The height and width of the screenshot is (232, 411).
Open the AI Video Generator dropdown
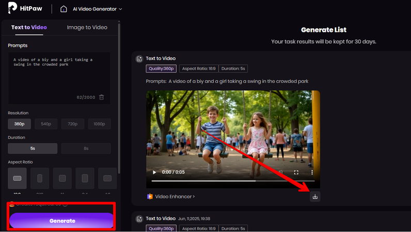(98, 9)
